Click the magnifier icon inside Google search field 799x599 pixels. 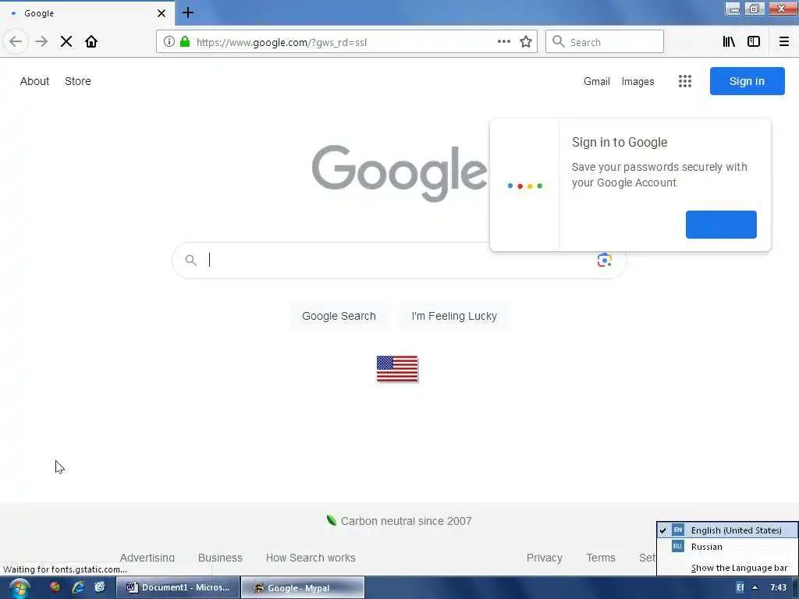coord(190,261)
